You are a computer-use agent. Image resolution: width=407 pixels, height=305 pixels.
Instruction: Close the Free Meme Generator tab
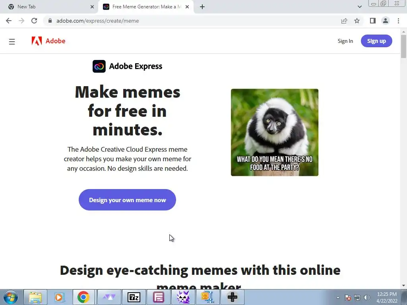(187, 7)
